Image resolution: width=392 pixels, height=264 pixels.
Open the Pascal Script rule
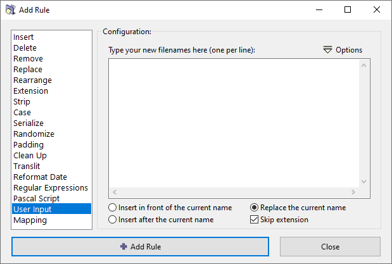coord(51,198)
